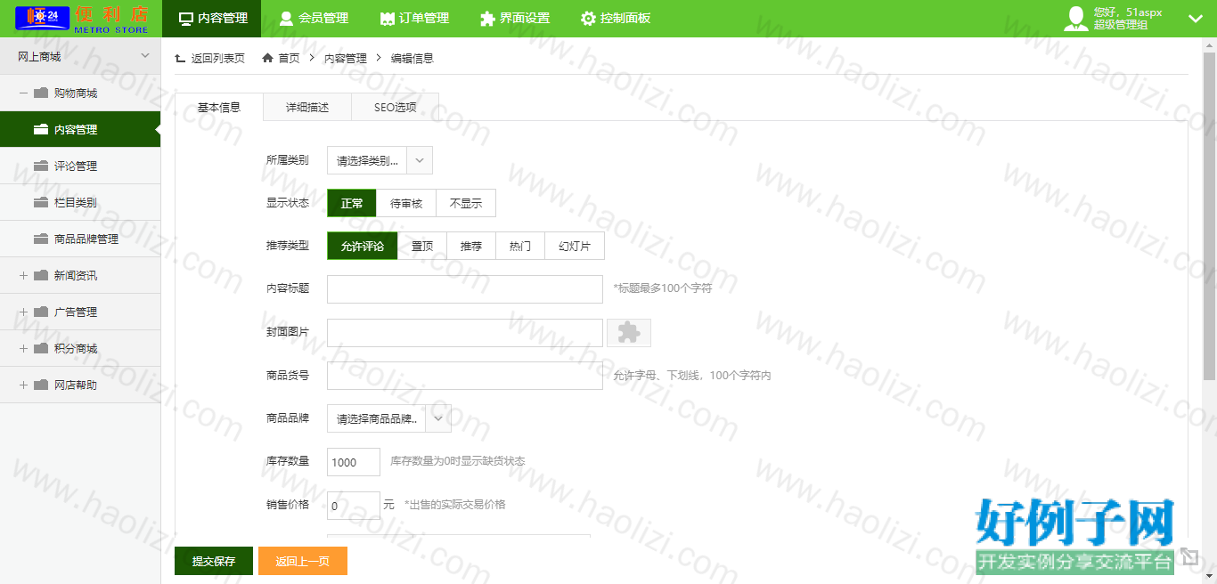
Task: Go to 首页 in the breadcrumb
Action: (x=281, y=58)
